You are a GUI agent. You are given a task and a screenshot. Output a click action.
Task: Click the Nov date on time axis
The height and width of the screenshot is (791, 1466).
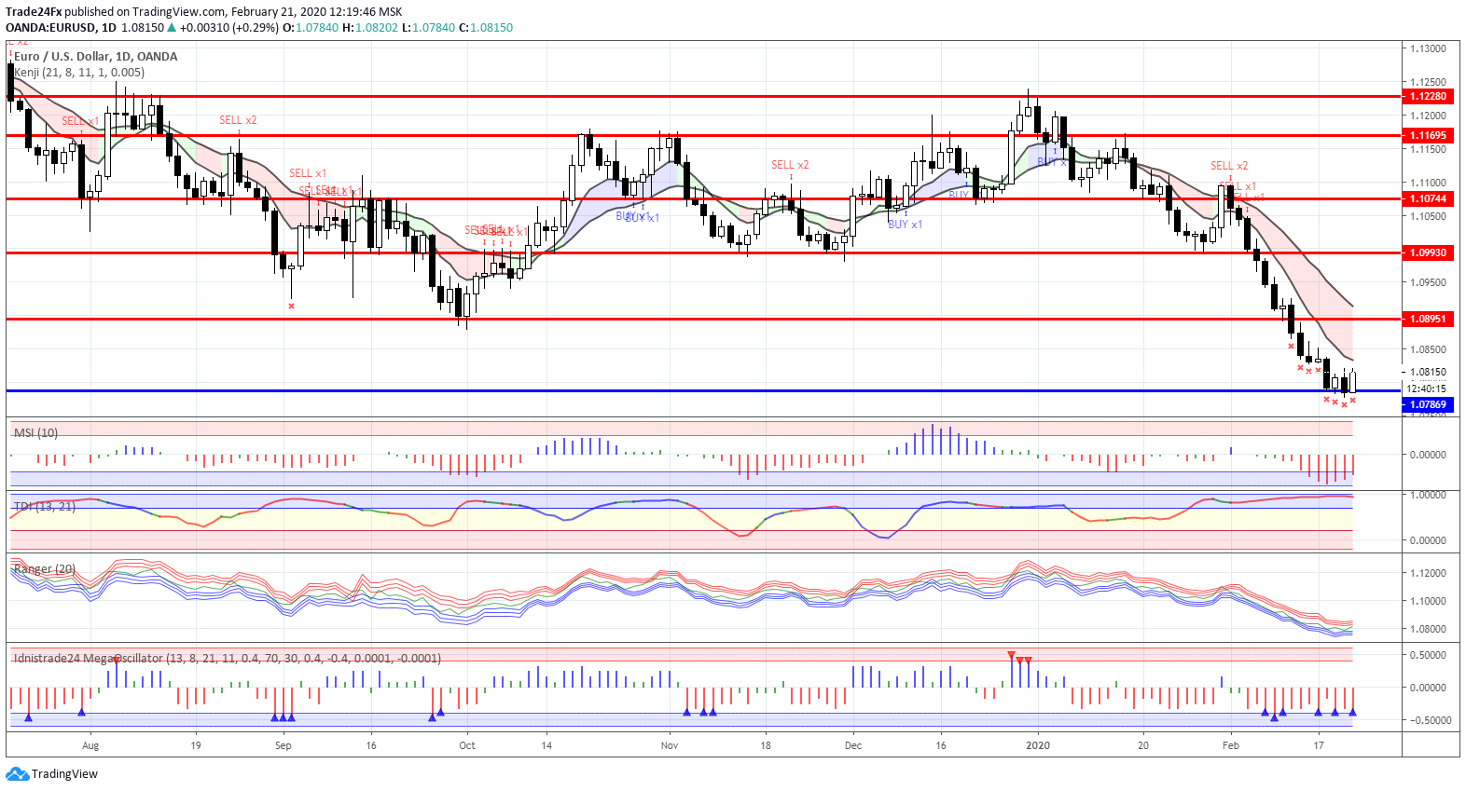[x=669, y=745]
